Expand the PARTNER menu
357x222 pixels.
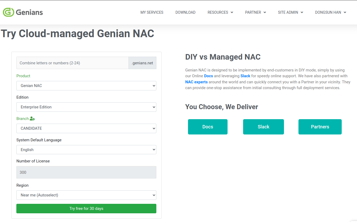255,12
